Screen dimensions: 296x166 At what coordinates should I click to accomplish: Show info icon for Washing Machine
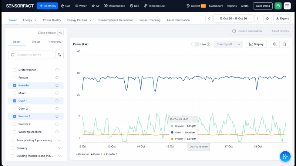pyautogui.click(x=57, y=132)
